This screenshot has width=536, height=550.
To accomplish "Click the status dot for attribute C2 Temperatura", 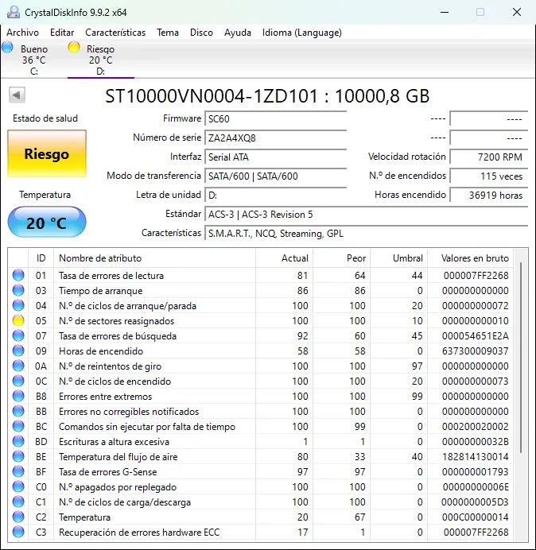I will (18, 517).
